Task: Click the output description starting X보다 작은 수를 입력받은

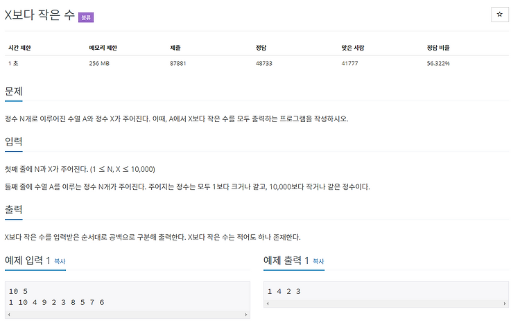Action: point(153,237)
